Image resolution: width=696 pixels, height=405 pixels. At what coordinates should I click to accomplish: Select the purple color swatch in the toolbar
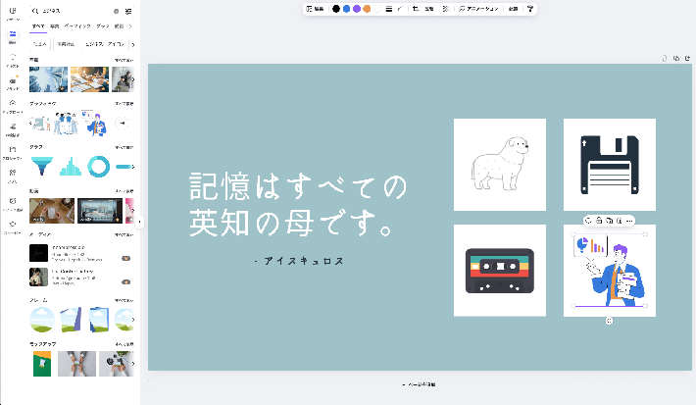[x=357, y=8]
